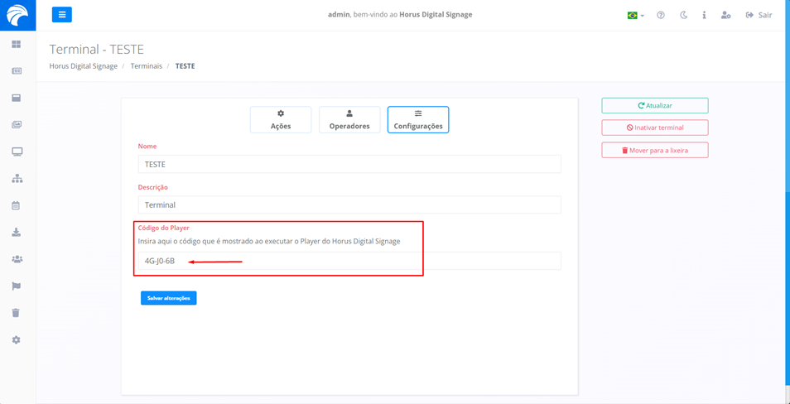
Task: Toggle the sidebar with hamburger button
Action: point(62,15)
